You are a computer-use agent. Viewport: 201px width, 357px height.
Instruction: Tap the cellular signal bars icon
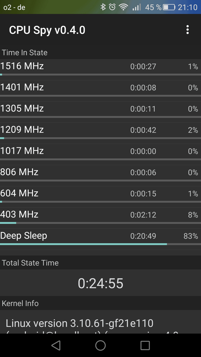click(x=136, y=7)
